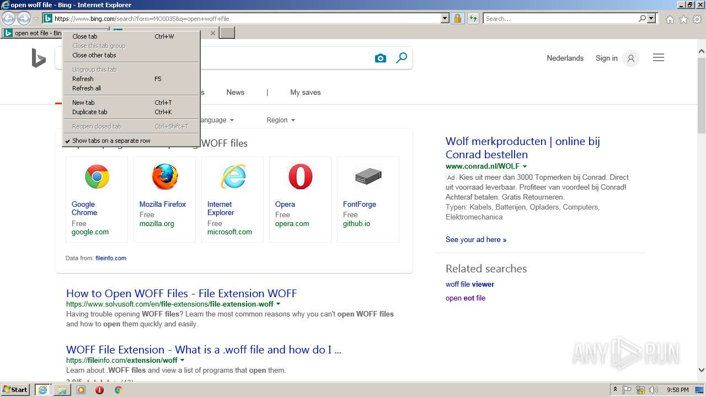Go forward with the browser Forward arrow
The width and height of the screenshot is (706, 397).
pos(24,19)
